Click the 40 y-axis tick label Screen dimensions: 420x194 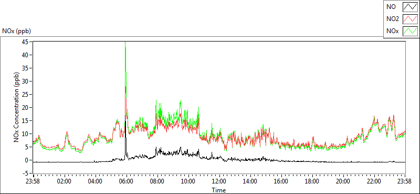[x=25, y=55]
